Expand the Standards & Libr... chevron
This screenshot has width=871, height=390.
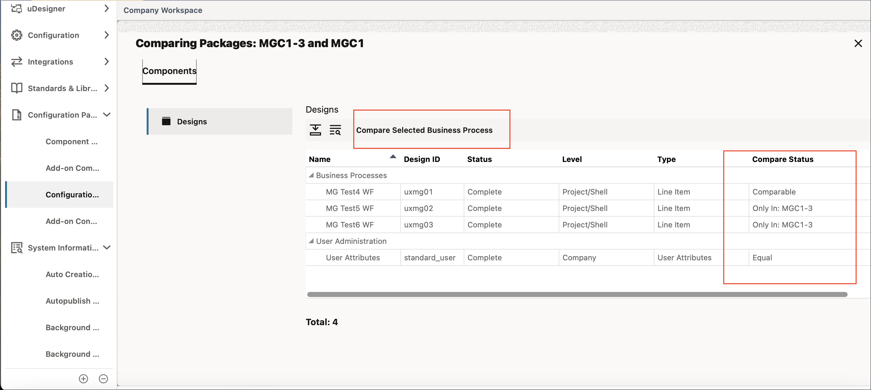tap(106, 88)
